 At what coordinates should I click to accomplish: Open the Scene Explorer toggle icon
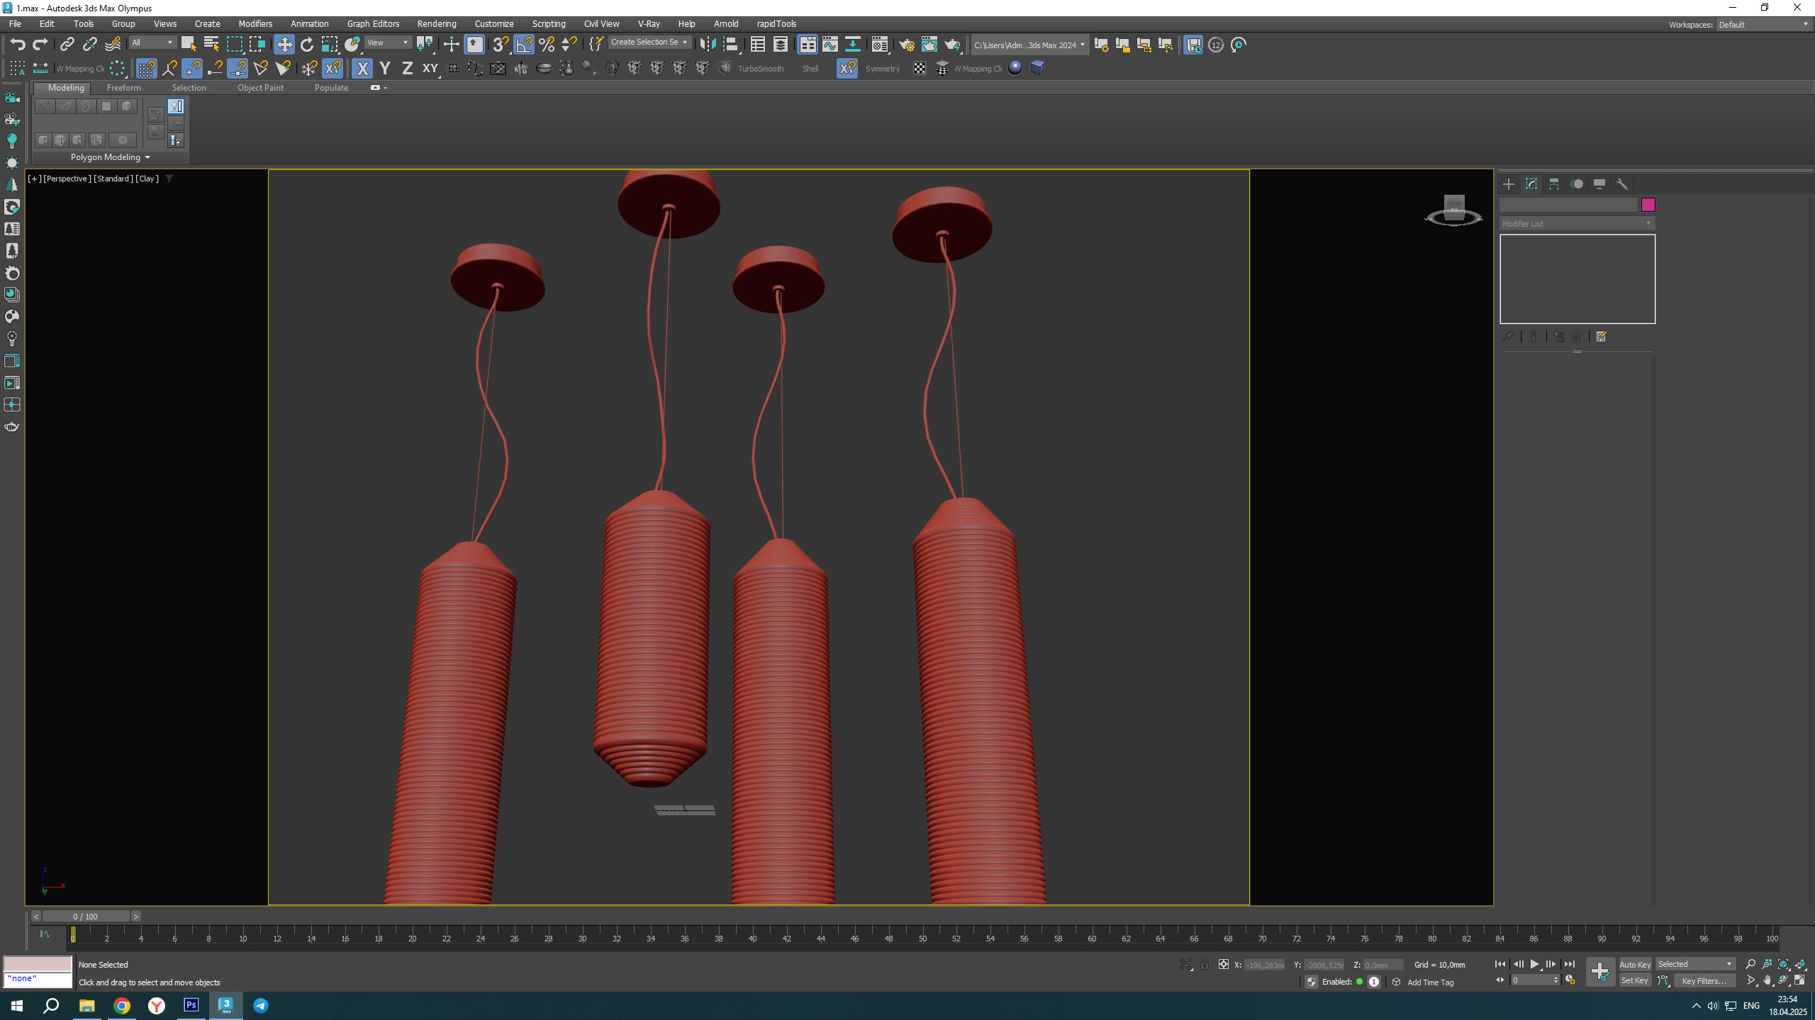(x=757, y=45)
